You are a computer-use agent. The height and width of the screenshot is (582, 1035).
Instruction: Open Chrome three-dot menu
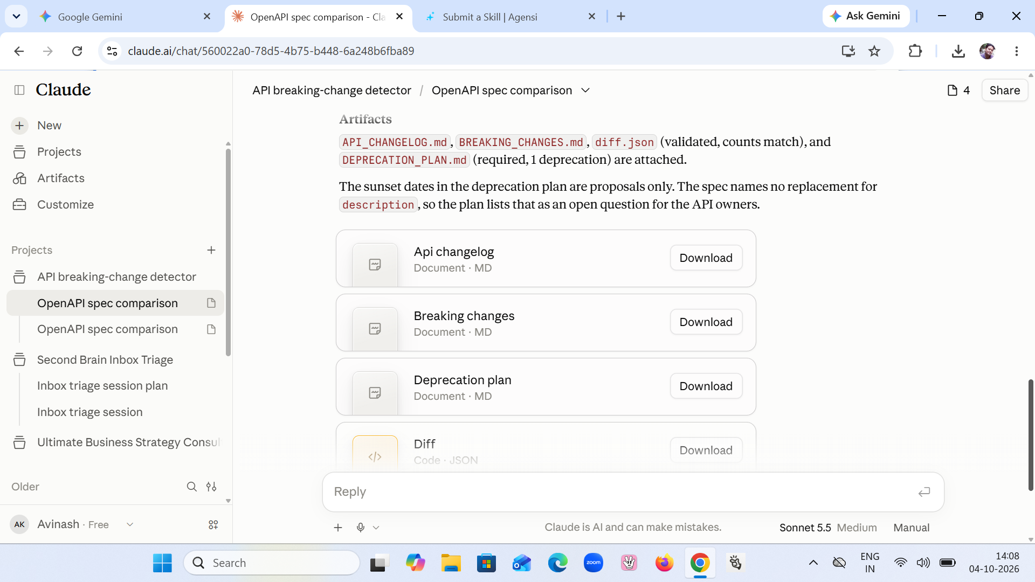click(x=1017, y=51)
